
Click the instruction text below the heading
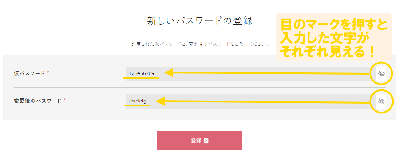click(199, 44)
